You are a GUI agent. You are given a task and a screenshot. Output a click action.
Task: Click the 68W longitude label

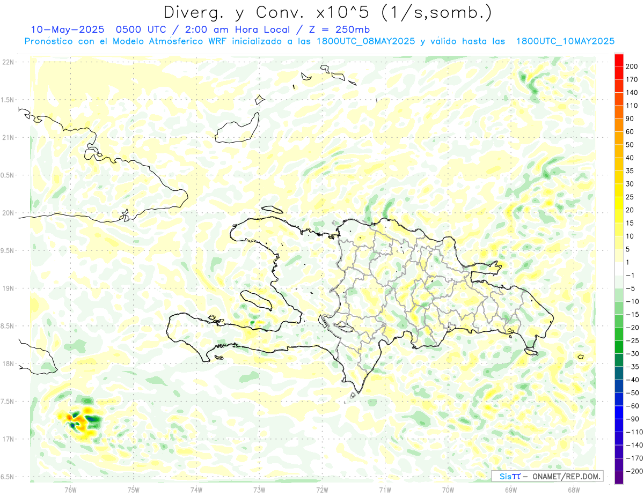574,489
